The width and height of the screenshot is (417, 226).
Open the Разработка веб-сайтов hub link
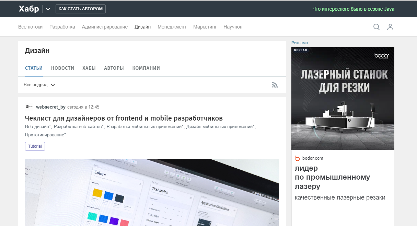pos(79,127)
